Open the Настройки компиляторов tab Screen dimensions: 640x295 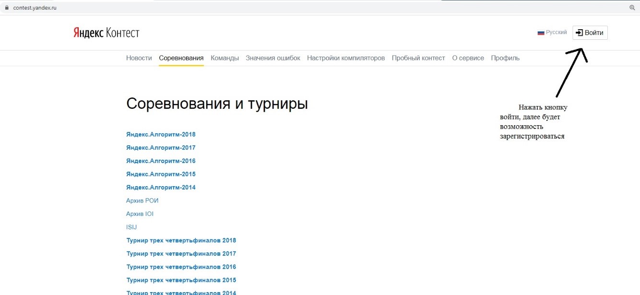pos(346,58)
